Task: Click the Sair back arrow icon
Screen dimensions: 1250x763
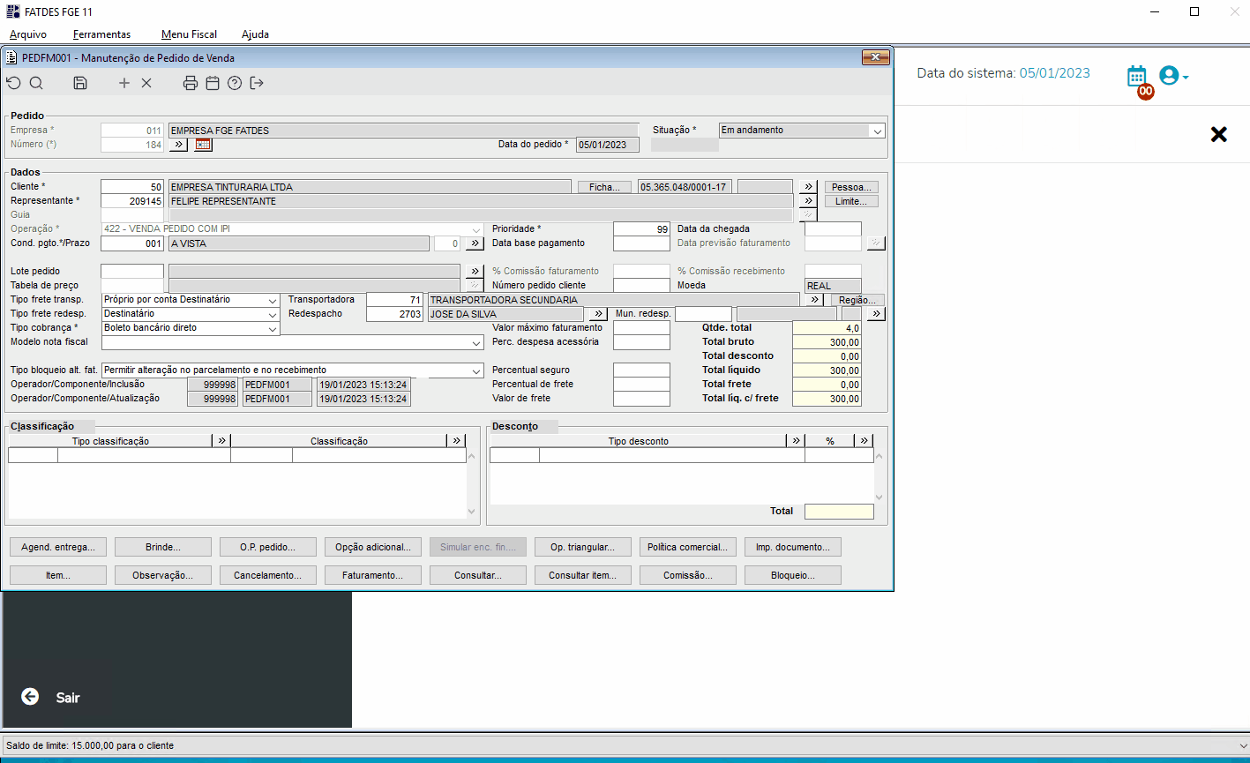Action: pyautogui.click(x=30, y=697)
